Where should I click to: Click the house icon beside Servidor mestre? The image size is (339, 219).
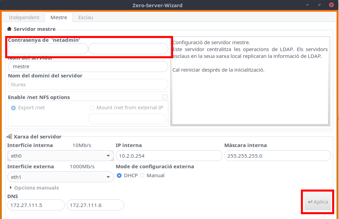9,29
